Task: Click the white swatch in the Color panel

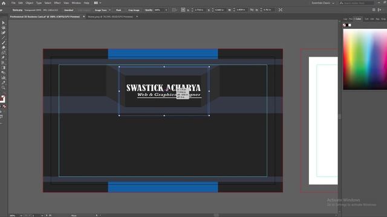Action: tap(350, 25)
